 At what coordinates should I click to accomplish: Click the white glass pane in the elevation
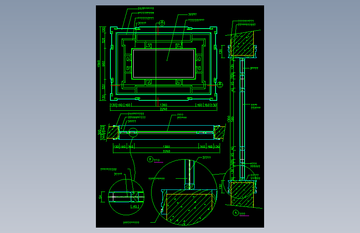coord(164,64)
